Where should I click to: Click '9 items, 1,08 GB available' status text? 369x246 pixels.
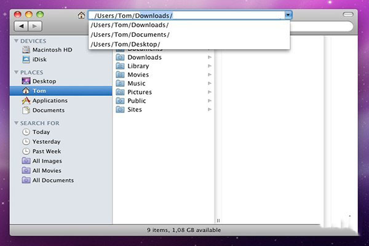click(x=184, y=230)
